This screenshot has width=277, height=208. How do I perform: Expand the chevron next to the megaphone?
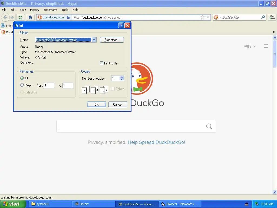tap(254, 46)
